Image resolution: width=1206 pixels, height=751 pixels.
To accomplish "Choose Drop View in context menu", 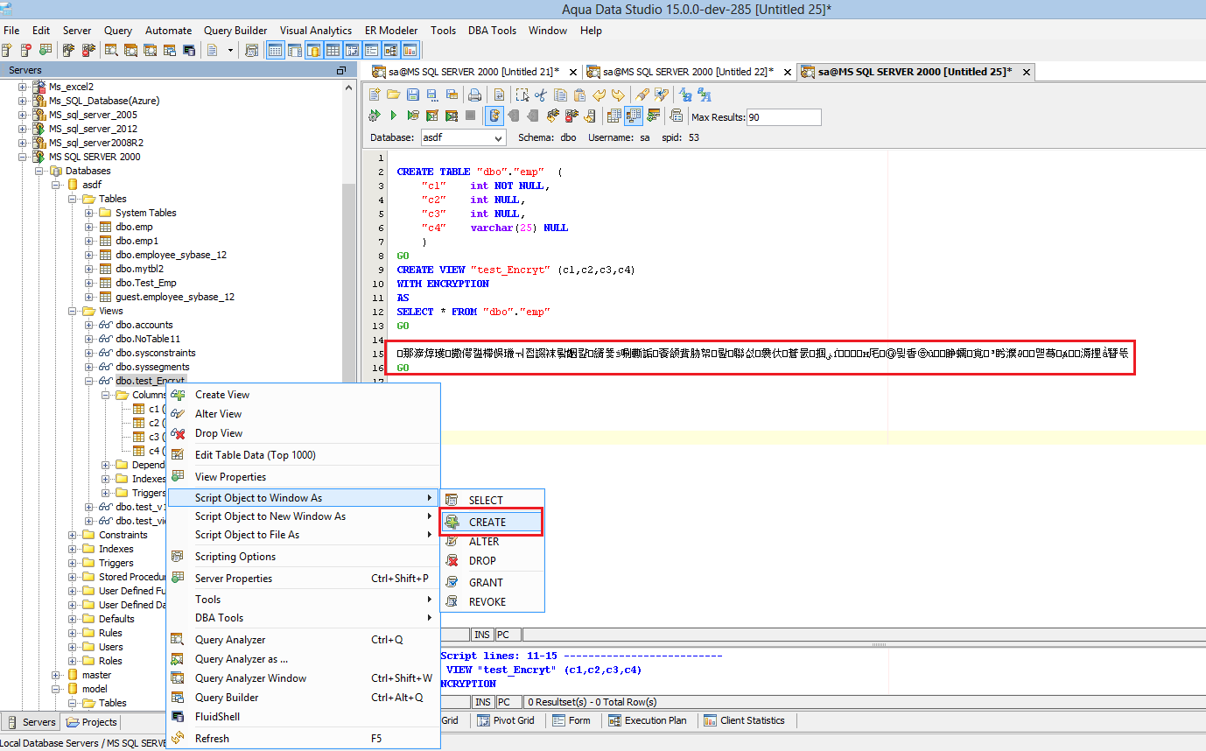I will click(302, 433).
